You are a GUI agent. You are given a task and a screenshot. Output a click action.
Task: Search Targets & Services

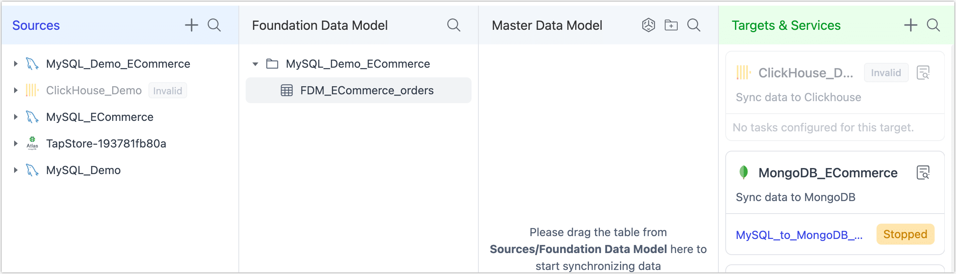click(x=933, y=25)
